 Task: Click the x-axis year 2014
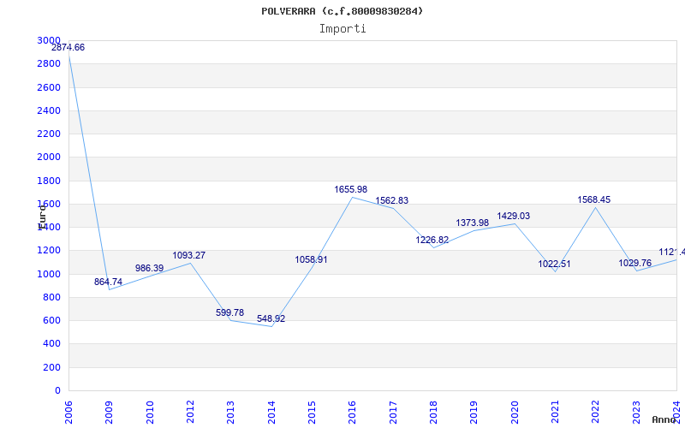(x=271, y=413)
